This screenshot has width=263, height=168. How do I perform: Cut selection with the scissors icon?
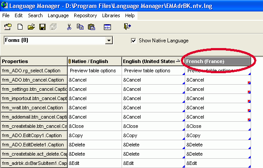[x=69, y=27]
